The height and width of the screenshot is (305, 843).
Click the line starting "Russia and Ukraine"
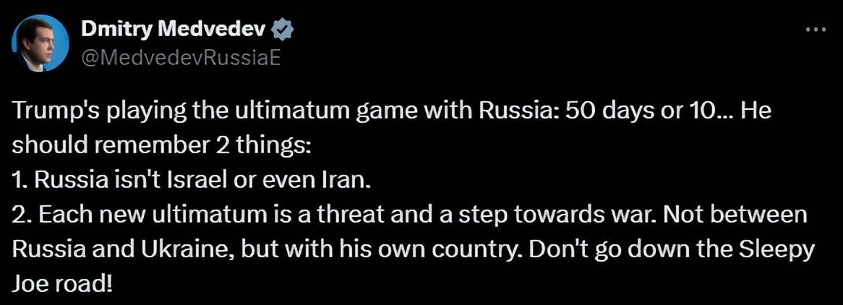413,249
